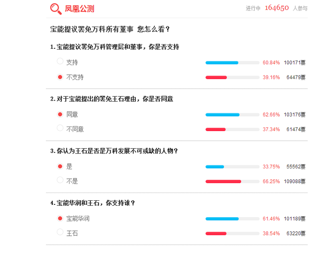Click the red 39.16% result bar
The image size is (318, 254).
(216, 77)
